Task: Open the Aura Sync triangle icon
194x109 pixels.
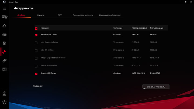Action: tap(4, 26)
